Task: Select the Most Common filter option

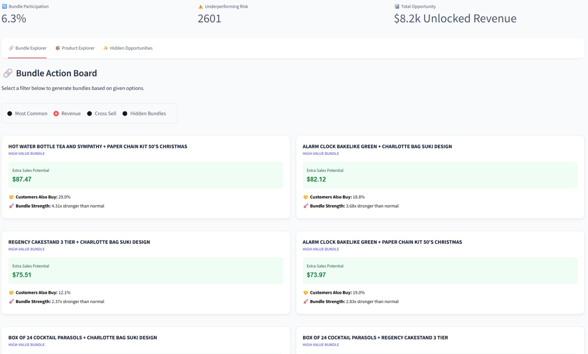Action: 10,114
